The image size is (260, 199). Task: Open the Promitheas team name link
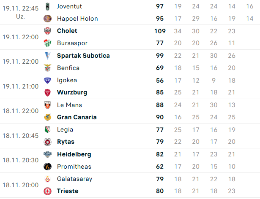pos(74,167)
